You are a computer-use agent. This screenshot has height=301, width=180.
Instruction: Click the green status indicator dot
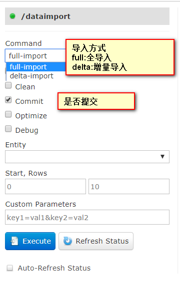tap(12, 16)
